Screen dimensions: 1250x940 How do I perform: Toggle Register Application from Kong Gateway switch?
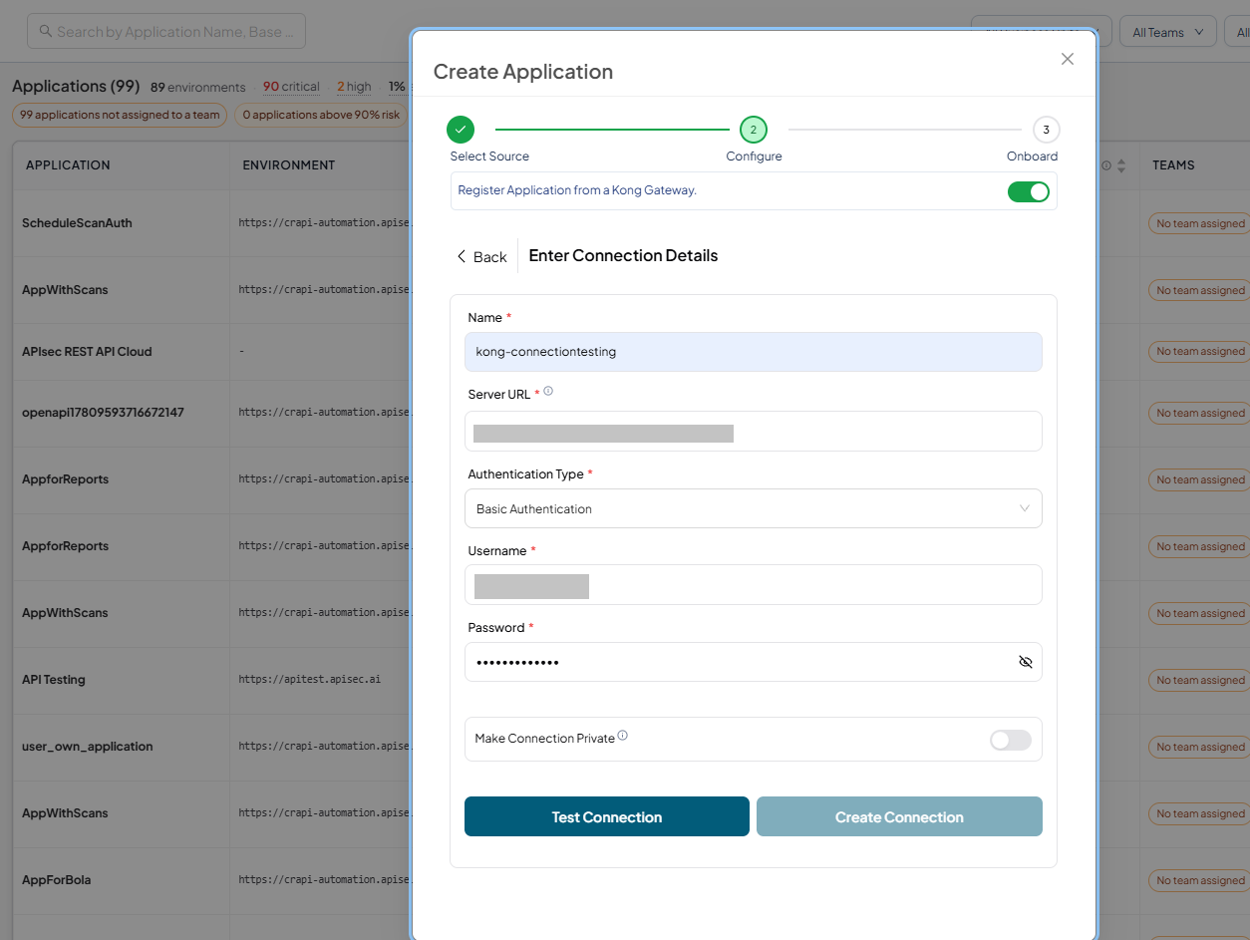tap(1028, 191)
